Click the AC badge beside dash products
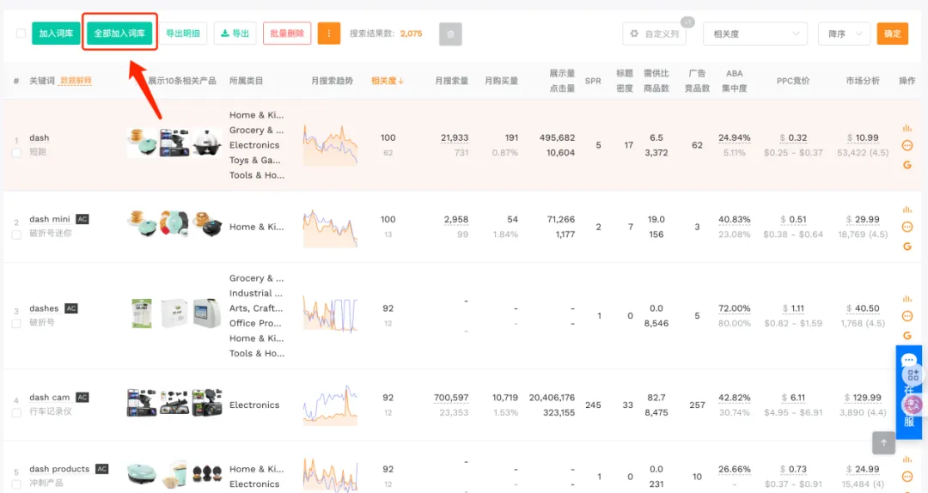This screenshot has height=493, width=928. [x=101, y=469]
